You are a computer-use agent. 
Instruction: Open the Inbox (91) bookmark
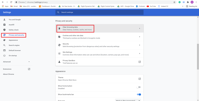[28, 6]
